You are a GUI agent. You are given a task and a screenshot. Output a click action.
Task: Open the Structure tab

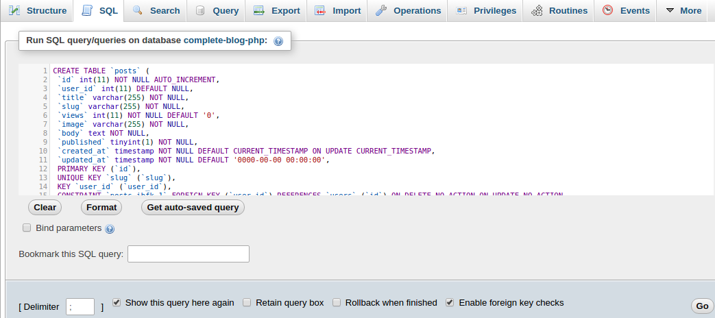(38, 10)
